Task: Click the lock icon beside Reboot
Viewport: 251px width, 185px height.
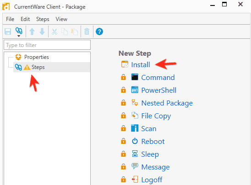Action: coord(123,141)
